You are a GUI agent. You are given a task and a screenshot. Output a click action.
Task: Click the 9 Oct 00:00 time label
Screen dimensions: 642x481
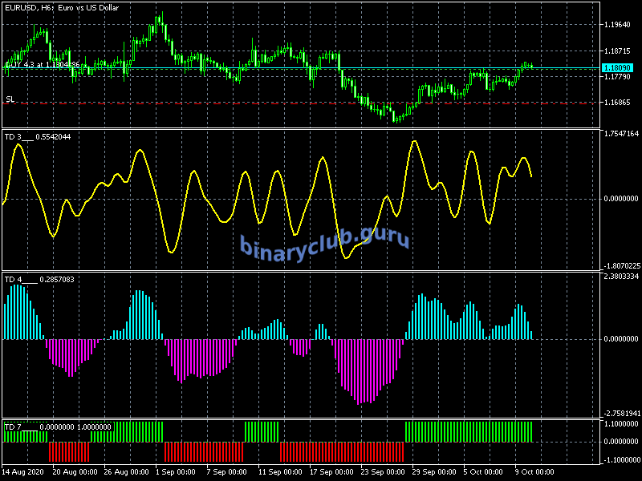pyautogui.click(x=535, y=471)
